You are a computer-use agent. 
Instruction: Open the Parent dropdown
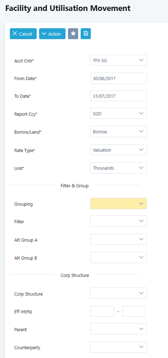coord(119,329)
